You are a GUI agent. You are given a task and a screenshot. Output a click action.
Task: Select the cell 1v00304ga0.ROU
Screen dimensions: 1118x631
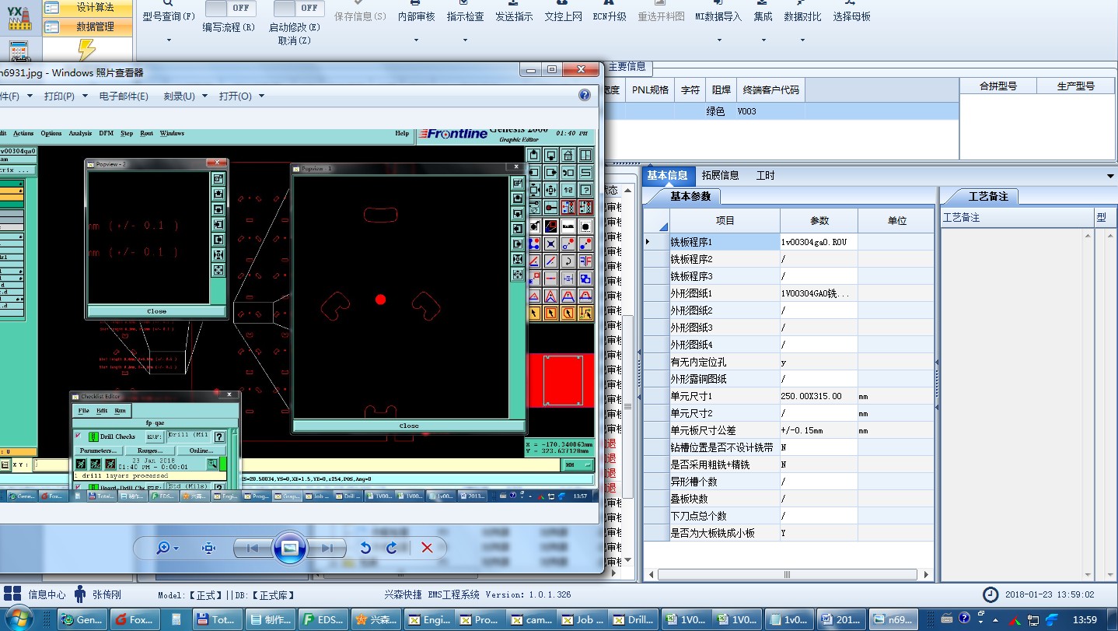pos(819,242)
